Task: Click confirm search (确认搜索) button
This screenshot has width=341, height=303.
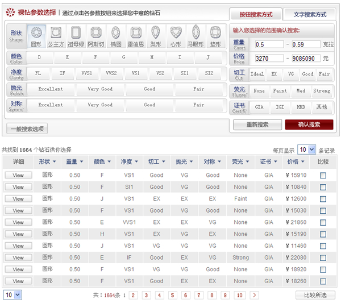Action: [x=309, y=124]
